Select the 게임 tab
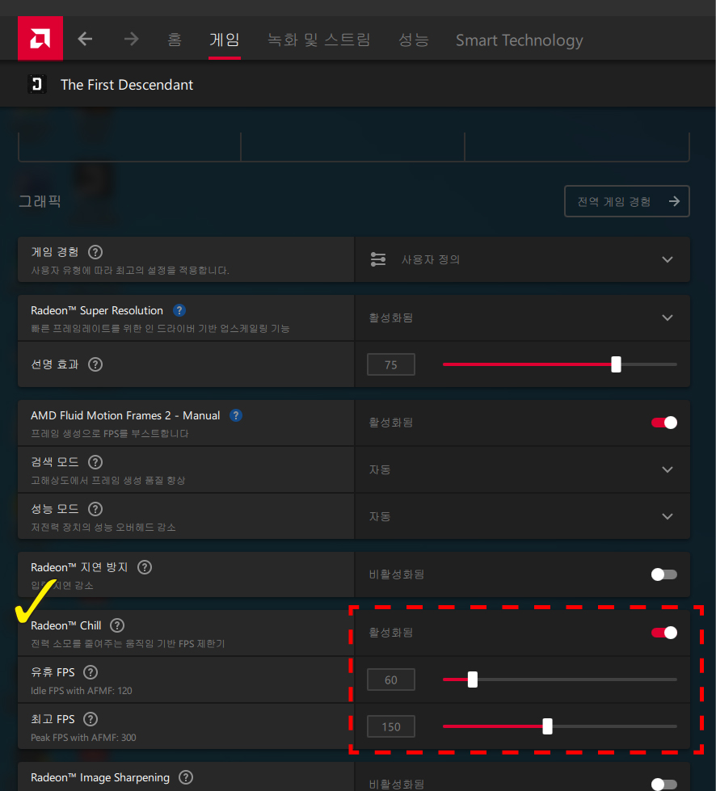Viewport: 716px width, 791px height. pos(225,40)
